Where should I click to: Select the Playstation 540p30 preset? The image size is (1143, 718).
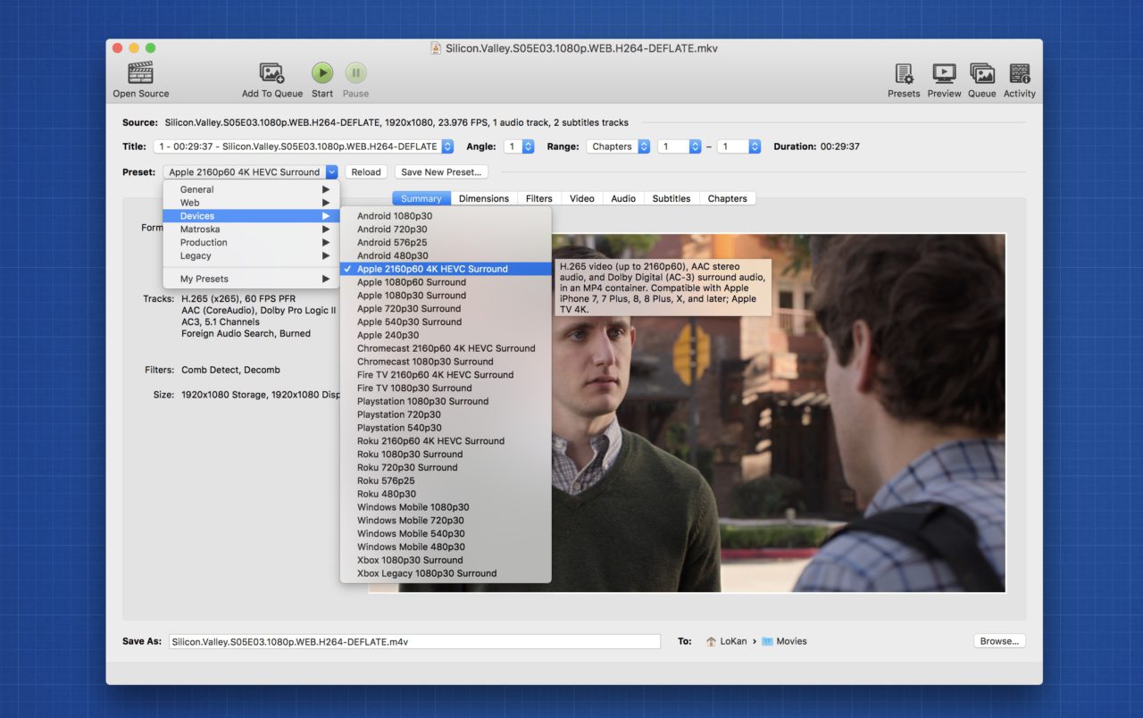click(x=446, y=428)
